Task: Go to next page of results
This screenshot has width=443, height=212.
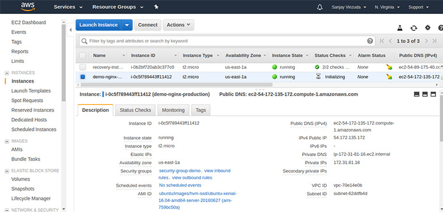Action: tap(426, 41)
